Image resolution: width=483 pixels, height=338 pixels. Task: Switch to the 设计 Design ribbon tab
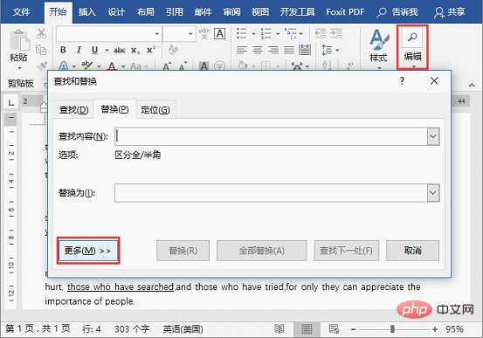point(116,12)
